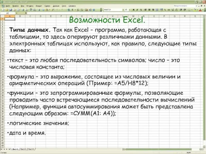Open the Chart Wizard icon
This screenshot has height=154, width=206.
[86, 10]
